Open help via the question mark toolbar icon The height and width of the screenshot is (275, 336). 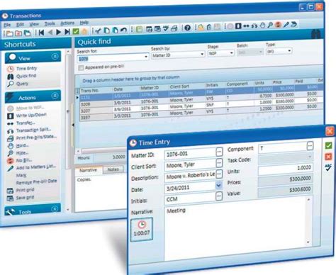click(x=187, y=28)
